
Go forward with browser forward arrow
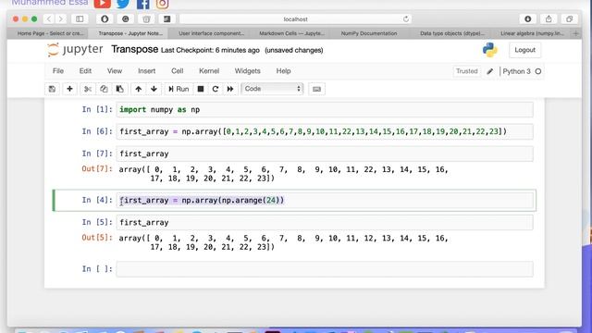click(x=61, y=18)
